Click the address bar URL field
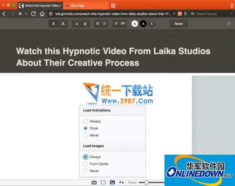 (113, 14)
